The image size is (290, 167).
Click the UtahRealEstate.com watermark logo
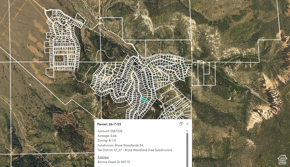coord(282,160)
